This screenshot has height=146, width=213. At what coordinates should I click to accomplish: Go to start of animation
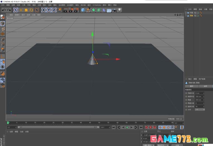coord(114,127)
